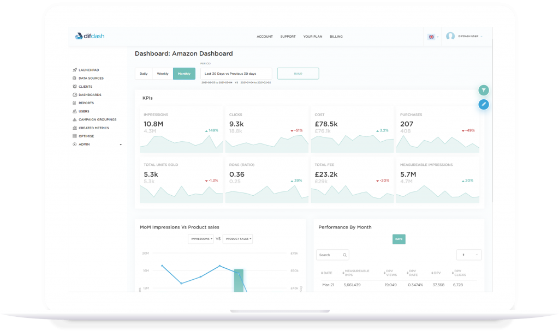The image size is (559, 331).
Task: Open BILLING top menu
Action: tap(336, 37)
